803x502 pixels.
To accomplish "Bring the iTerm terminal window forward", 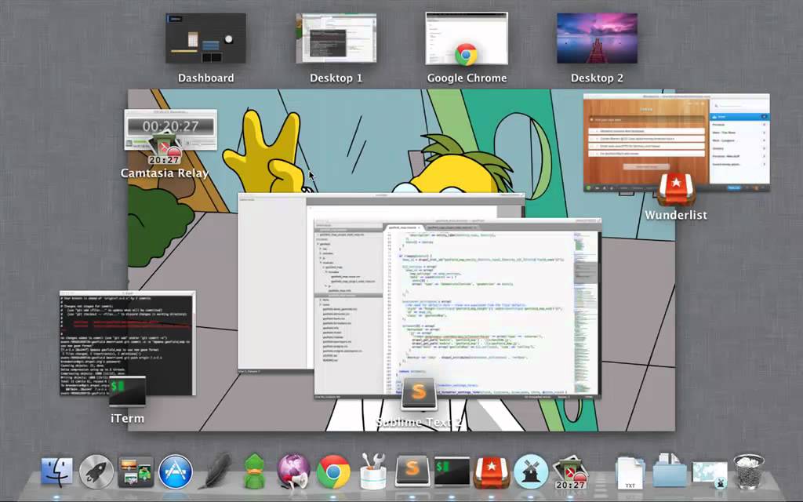I will [128, 344].
